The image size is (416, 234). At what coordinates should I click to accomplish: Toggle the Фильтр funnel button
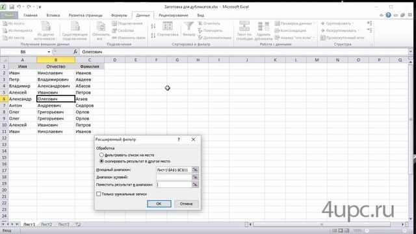(x=188, y=29)
